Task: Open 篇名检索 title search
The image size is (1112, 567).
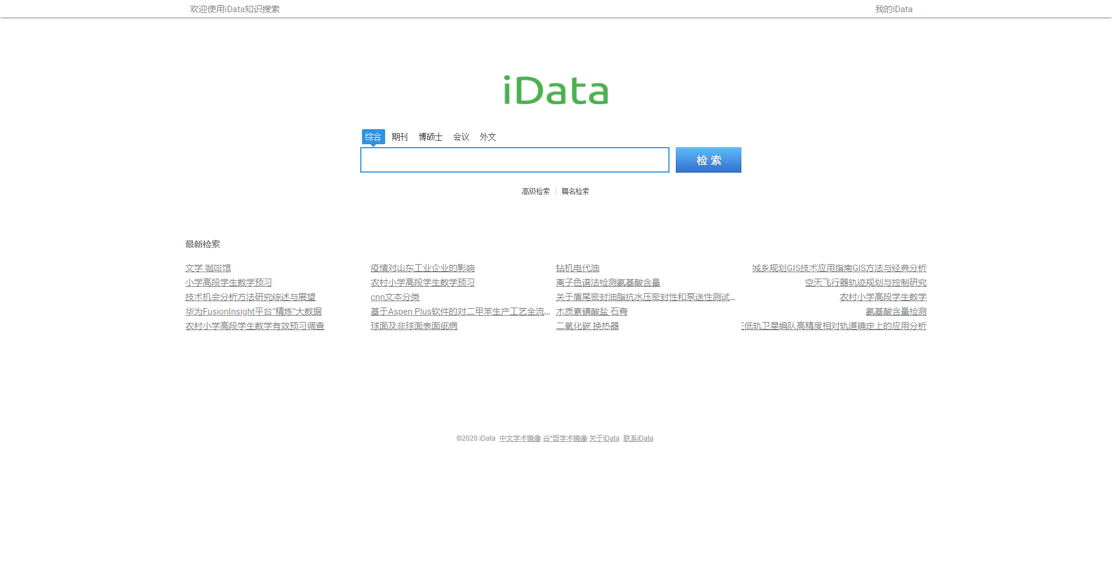Action: pos(575,191)
